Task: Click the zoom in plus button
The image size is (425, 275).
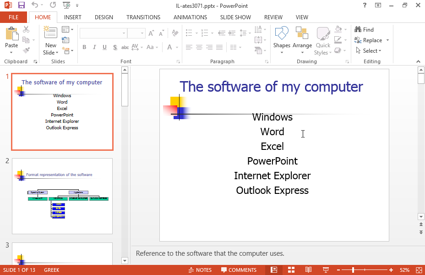Action: 391,270
